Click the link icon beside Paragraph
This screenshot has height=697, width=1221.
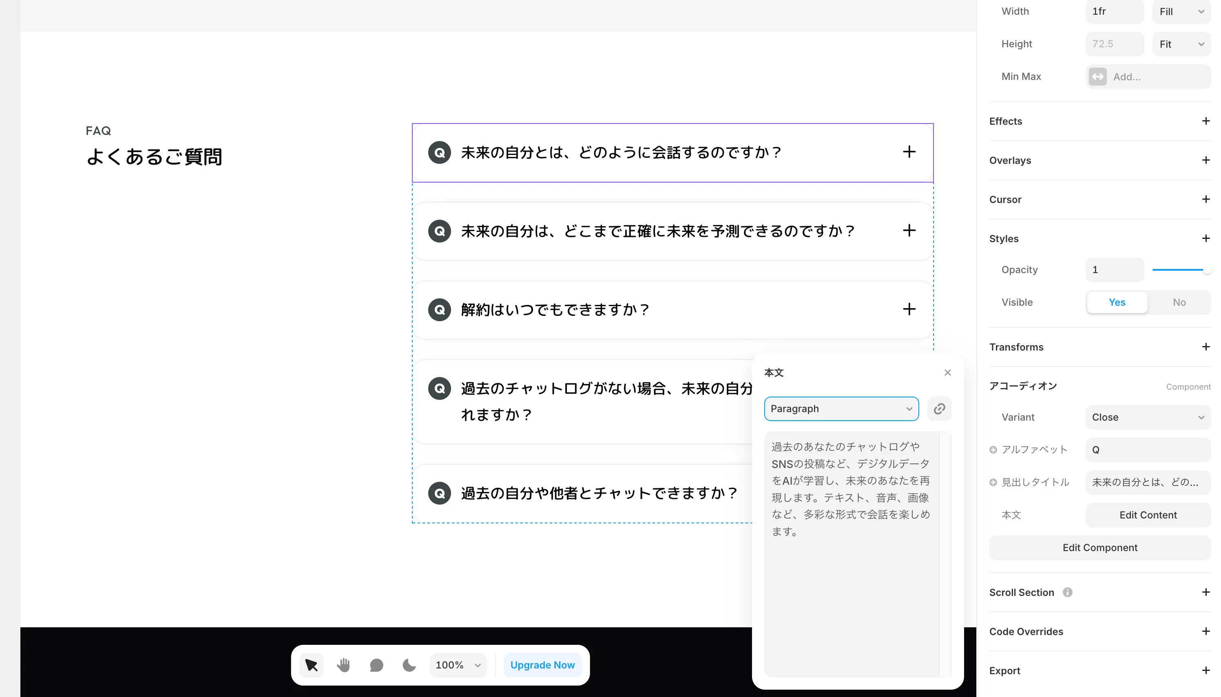939,409
